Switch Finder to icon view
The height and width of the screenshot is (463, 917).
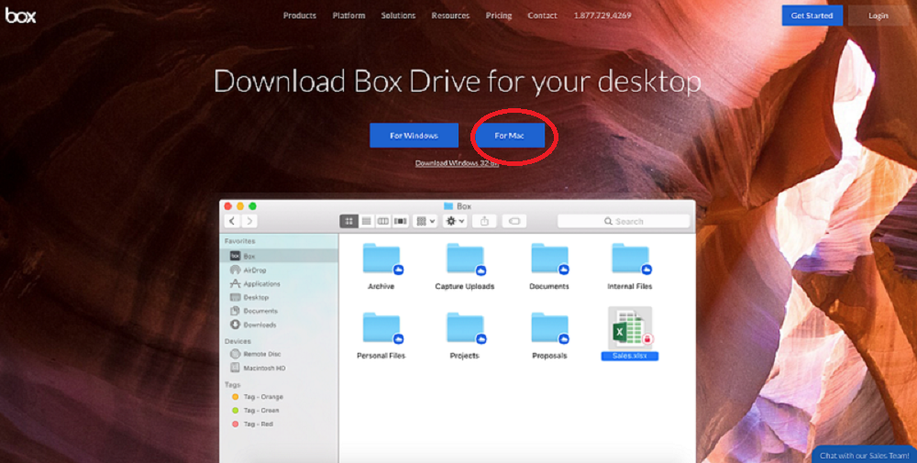coord(348,221)
